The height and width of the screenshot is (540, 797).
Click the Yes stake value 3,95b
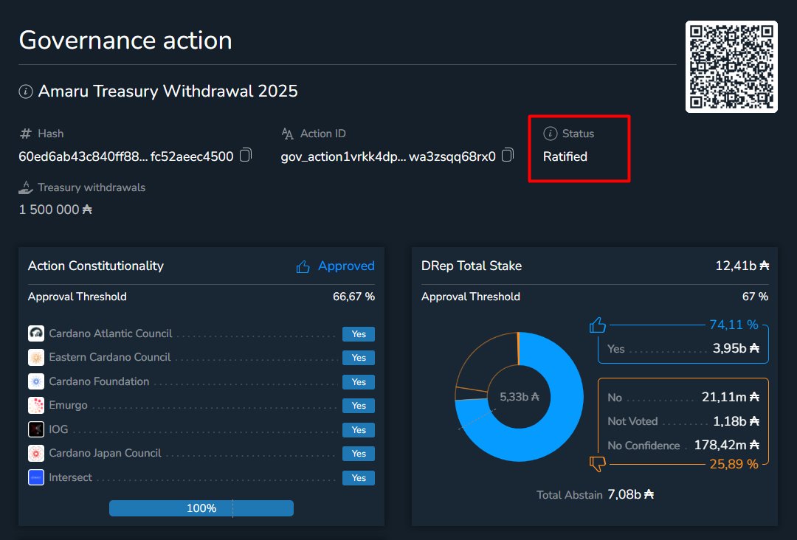click(x=736, y=348)
